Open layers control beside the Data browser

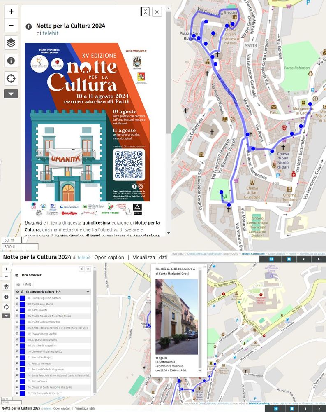(6, 287)
